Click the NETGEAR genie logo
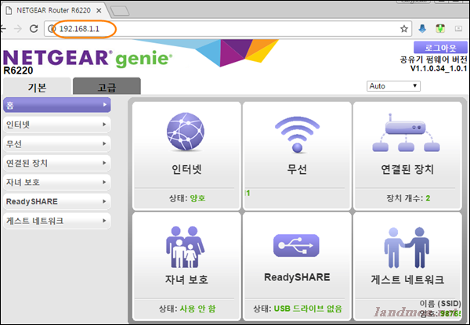470x325 pixels. (88, 58)
